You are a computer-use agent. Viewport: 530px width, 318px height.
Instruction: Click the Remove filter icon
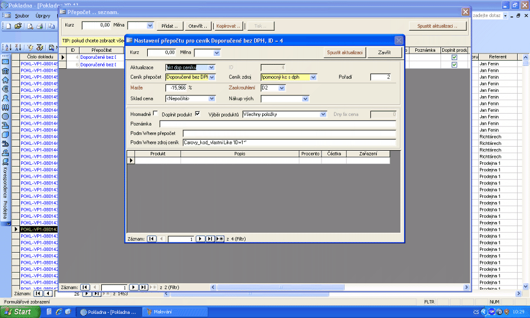pyautogui.click(x=40, y=48)
